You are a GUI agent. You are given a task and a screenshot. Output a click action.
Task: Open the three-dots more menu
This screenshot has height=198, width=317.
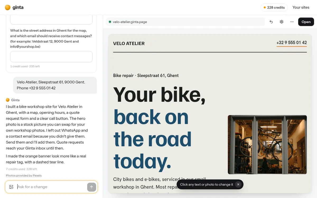(x=292, y=22)
